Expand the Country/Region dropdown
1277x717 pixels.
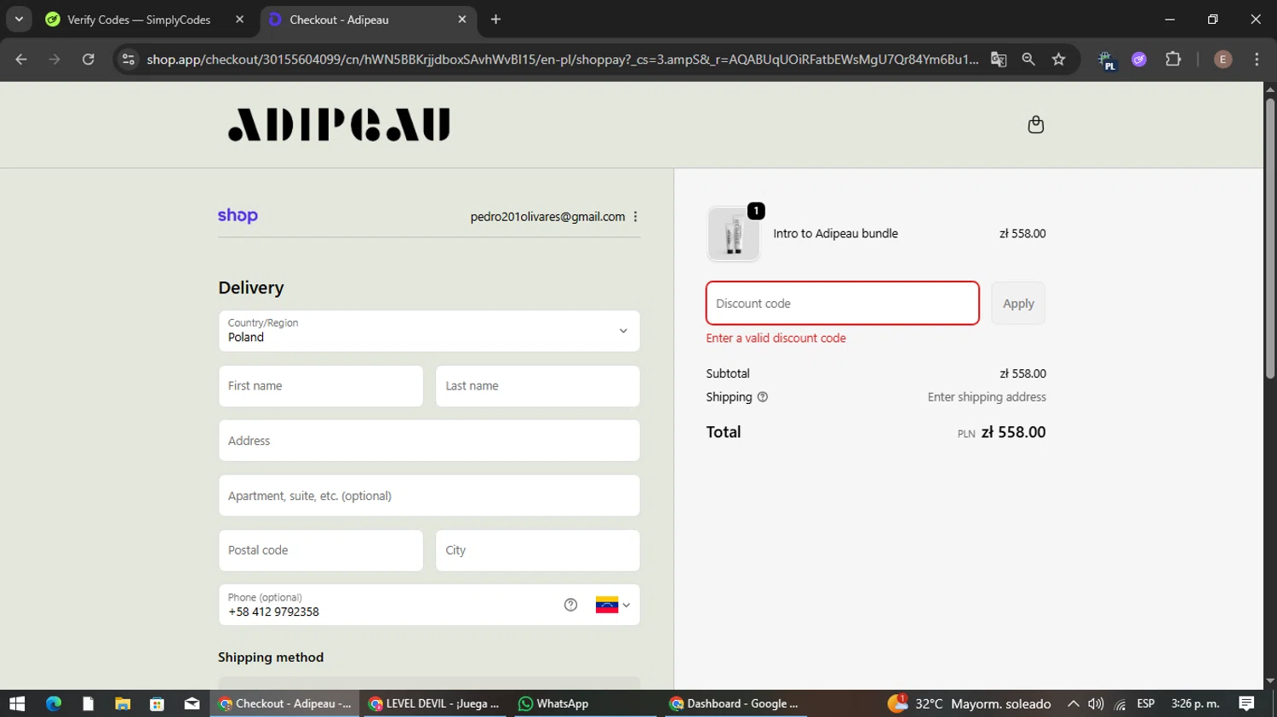pyautogui.click(x=429, y=331)
